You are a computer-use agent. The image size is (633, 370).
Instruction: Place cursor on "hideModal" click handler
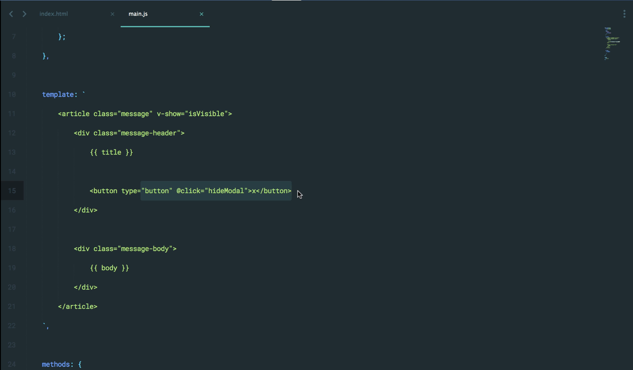[x=226, y=191]
